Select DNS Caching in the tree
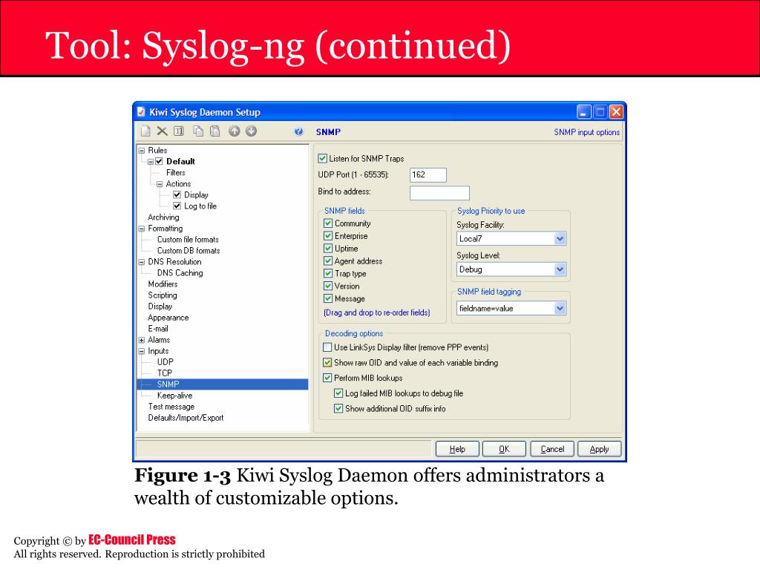This screenshot has height=570, width=760. (180, 273)
